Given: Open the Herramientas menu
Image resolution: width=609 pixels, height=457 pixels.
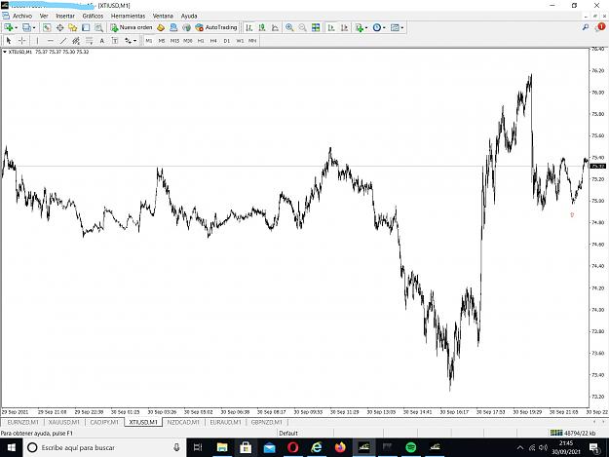Looking at the screenshot, I should click(x=128, y=16).
